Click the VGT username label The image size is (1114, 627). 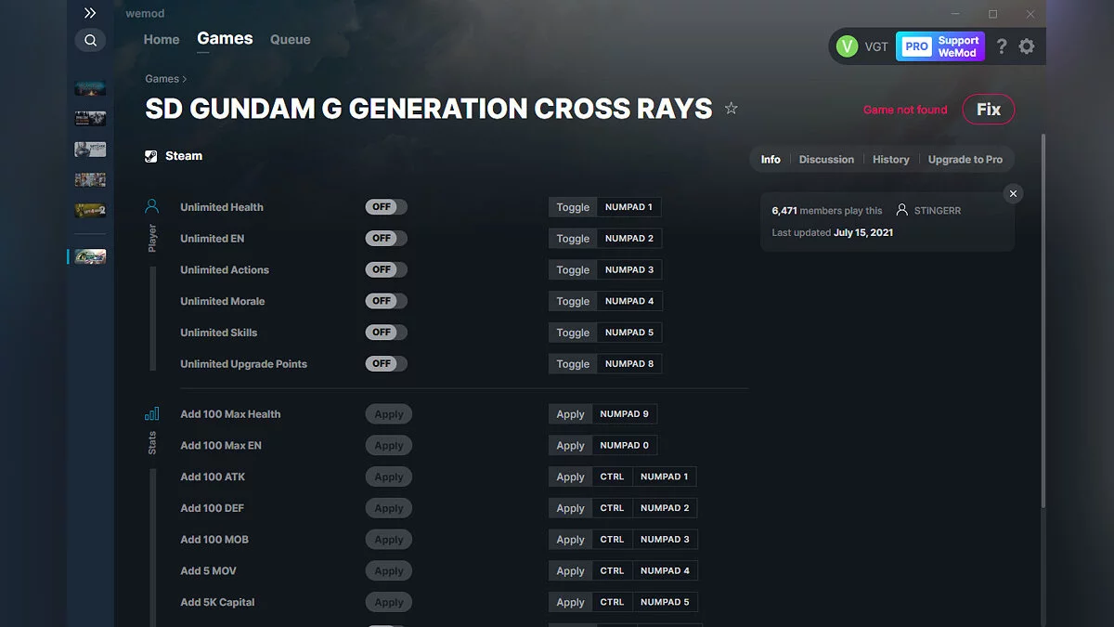point(876,46)
